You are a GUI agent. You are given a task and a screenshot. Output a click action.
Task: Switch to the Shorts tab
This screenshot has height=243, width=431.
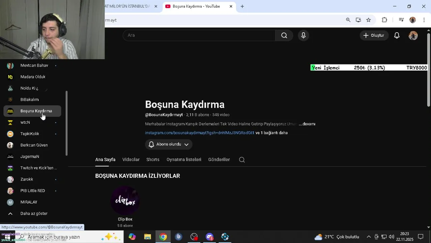pyautogui.click(x=153, y=160)
